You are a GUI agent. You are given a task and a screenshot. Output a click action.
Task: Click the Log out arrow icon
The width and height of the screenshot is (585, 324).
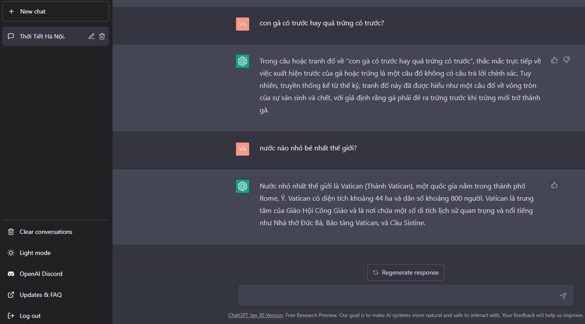coord(11,315)
